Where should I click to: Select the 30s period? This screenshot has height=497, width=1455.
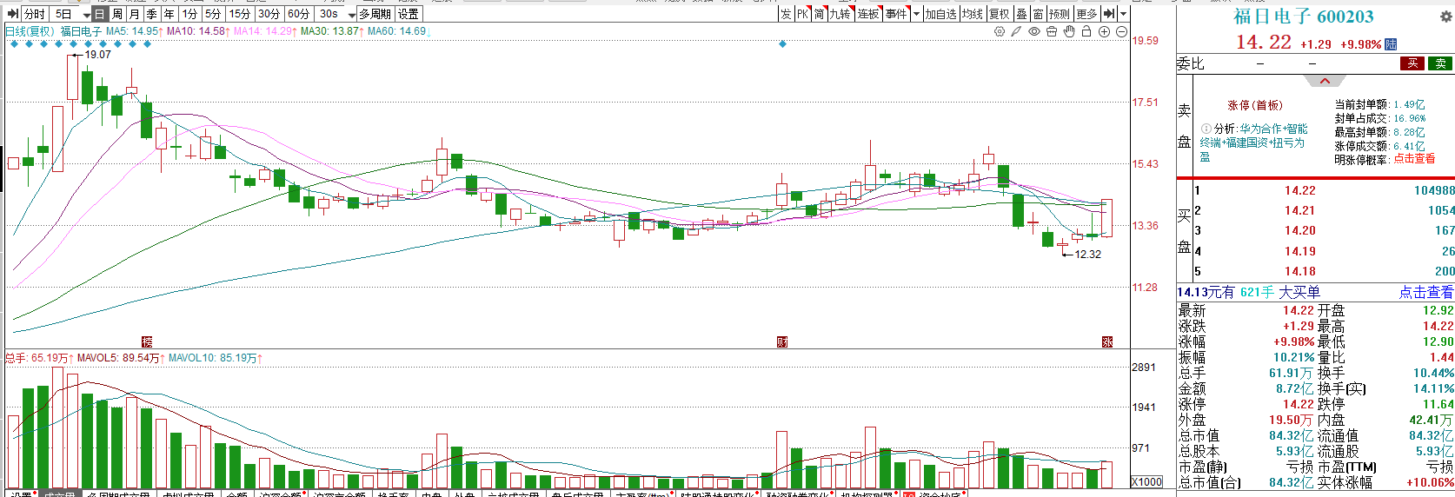tap(329, 14)
